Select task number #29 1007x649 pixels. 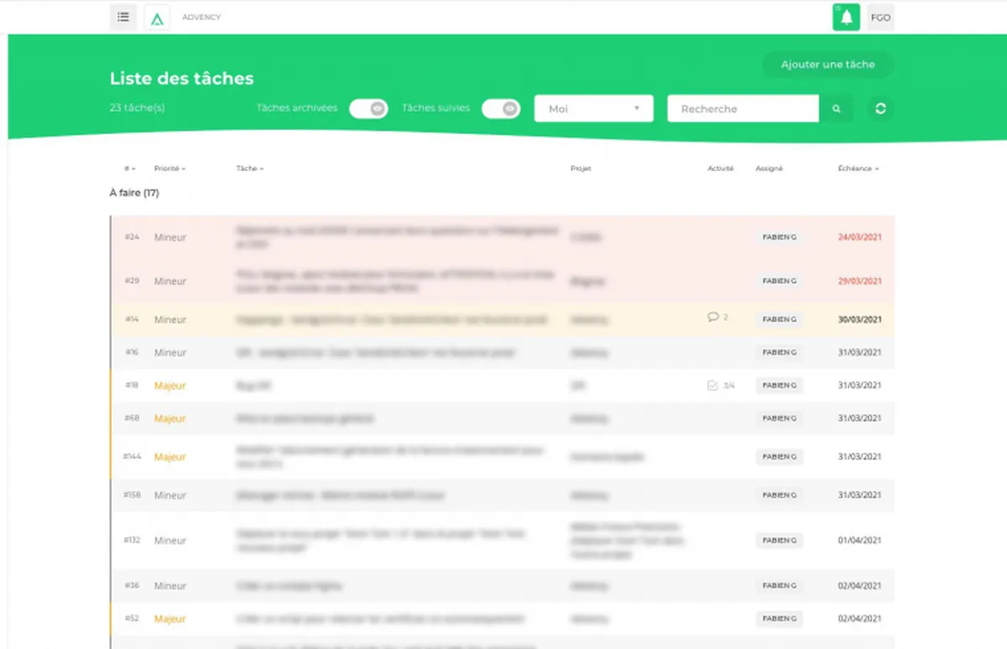[x=132, y=281]
